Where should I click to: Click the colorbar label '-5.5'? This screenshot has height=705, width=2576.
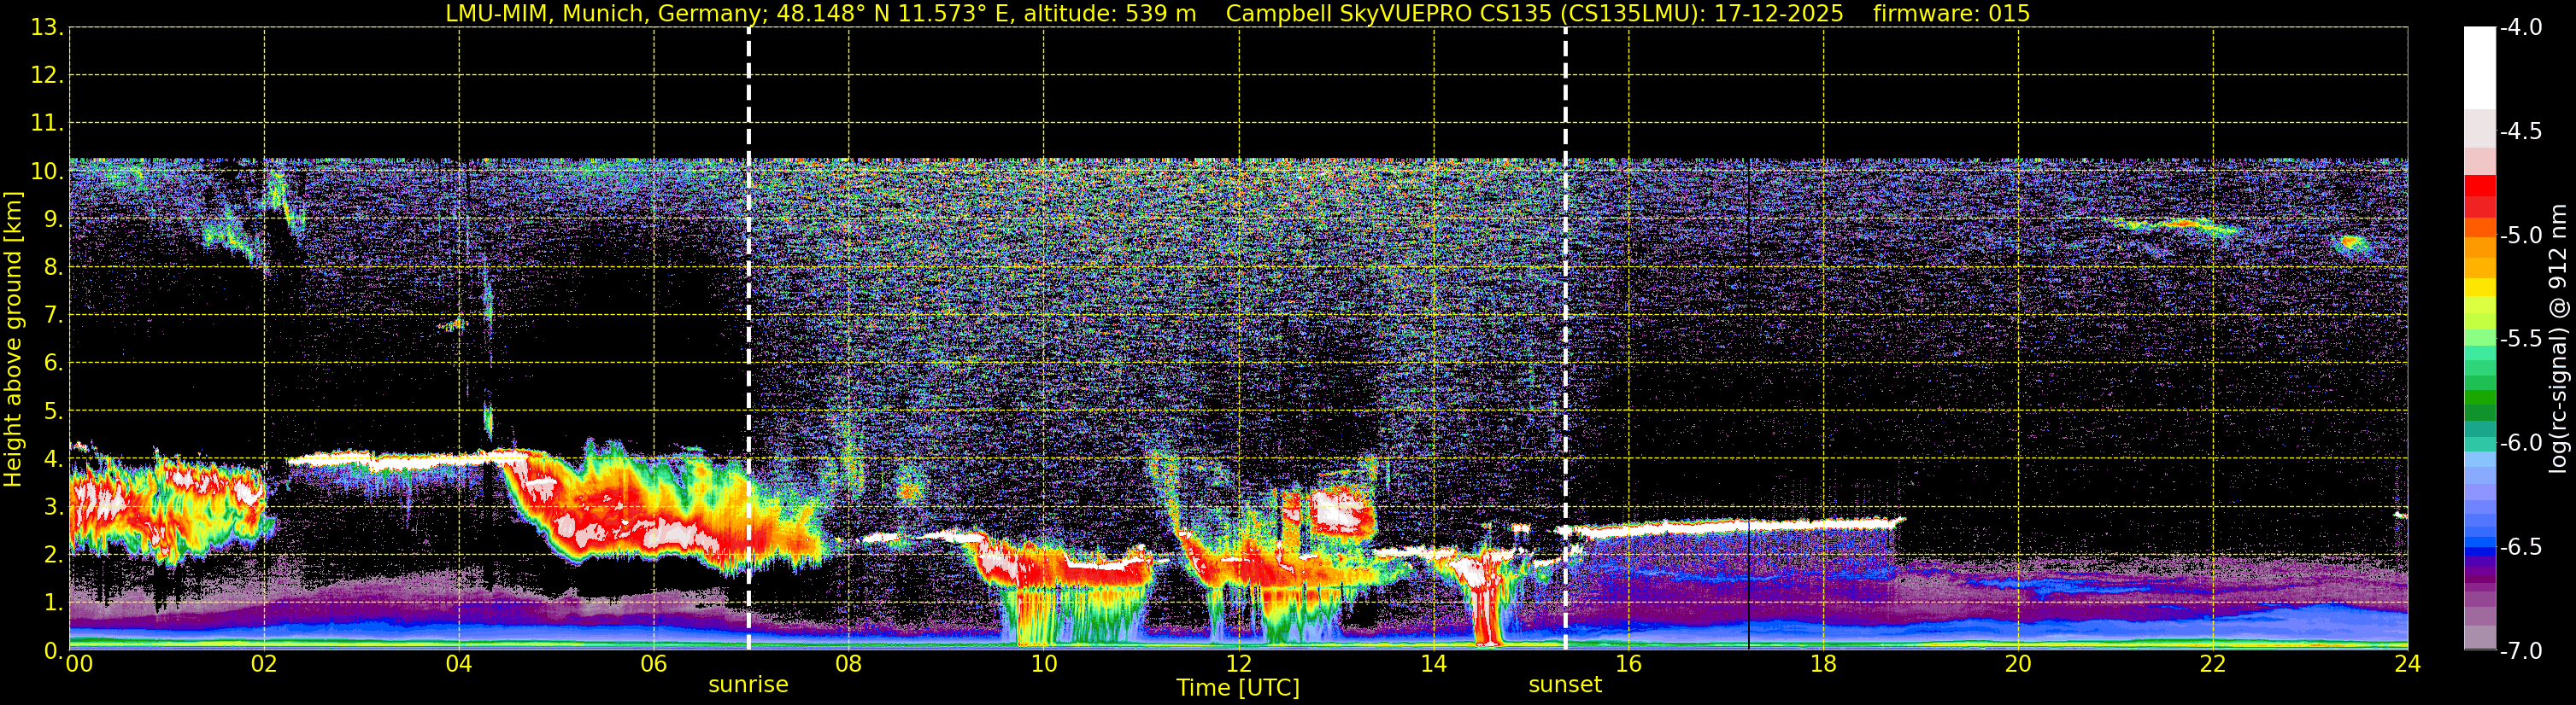(x=2522, y=340)
